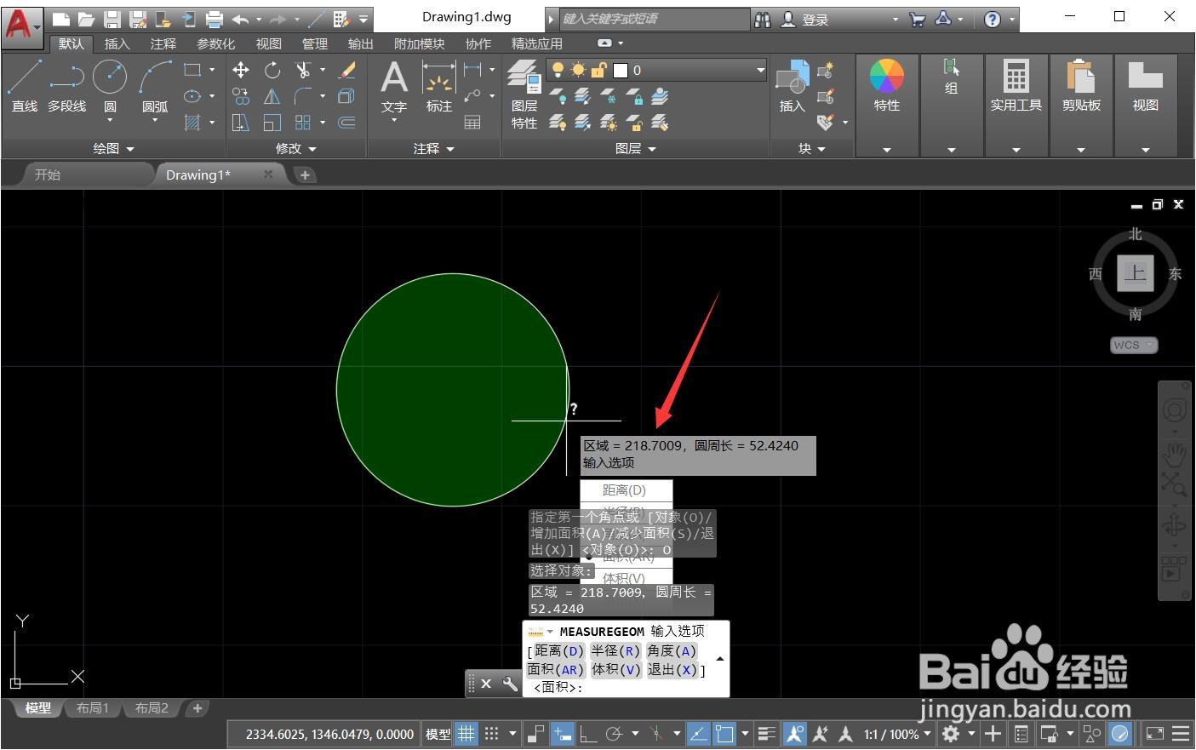Click the Offset tool icon
This screenshot has width=1196, height=750.
point(347,123)
